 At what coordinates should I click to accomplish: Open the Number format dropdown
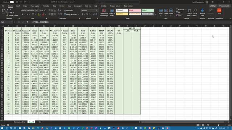pos(97,10)
